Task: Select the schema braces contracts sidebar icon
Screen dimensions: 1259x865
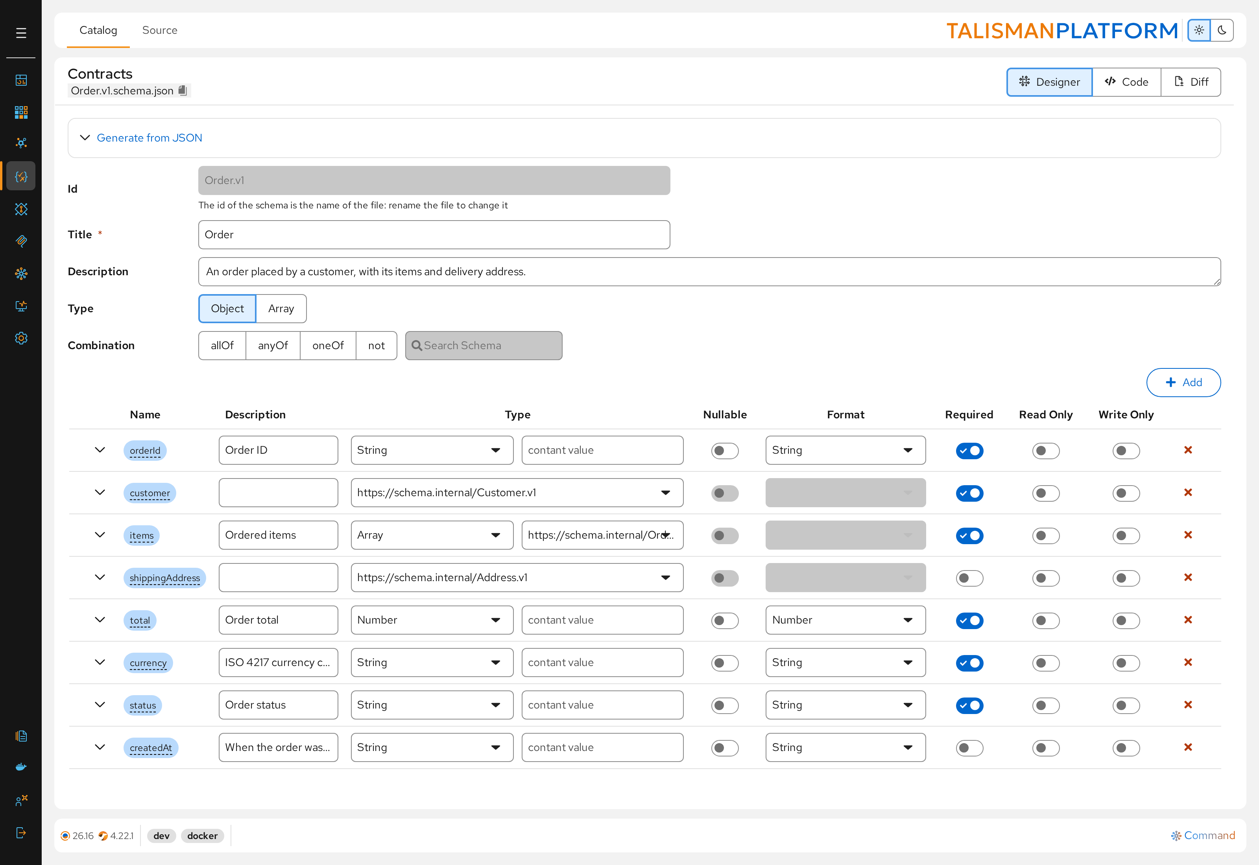Action: point(20,176)
